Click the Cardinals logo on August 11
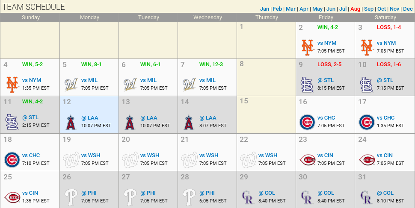The width and height of the screenshot is (415, 208). (12, 122)
